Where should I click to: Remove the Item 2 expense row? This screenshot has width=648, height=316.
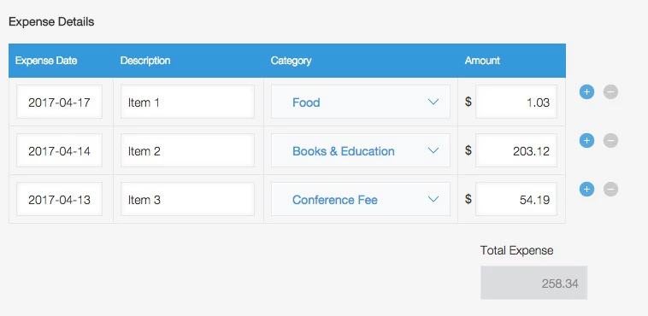tap(610, 140)
